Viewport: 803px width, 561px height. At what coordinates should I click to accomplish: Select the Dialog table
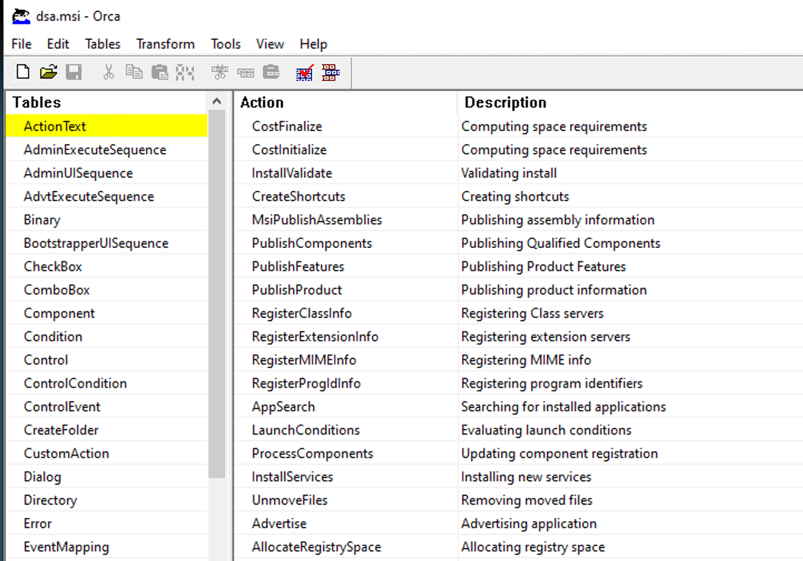(x=107, y=477)
